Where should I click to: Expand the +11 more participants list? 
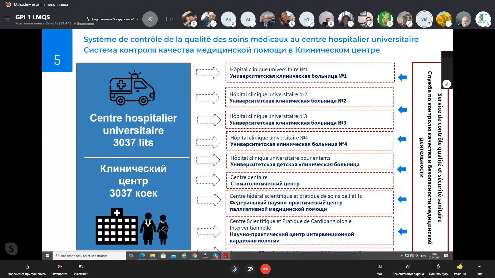point(169,19)
